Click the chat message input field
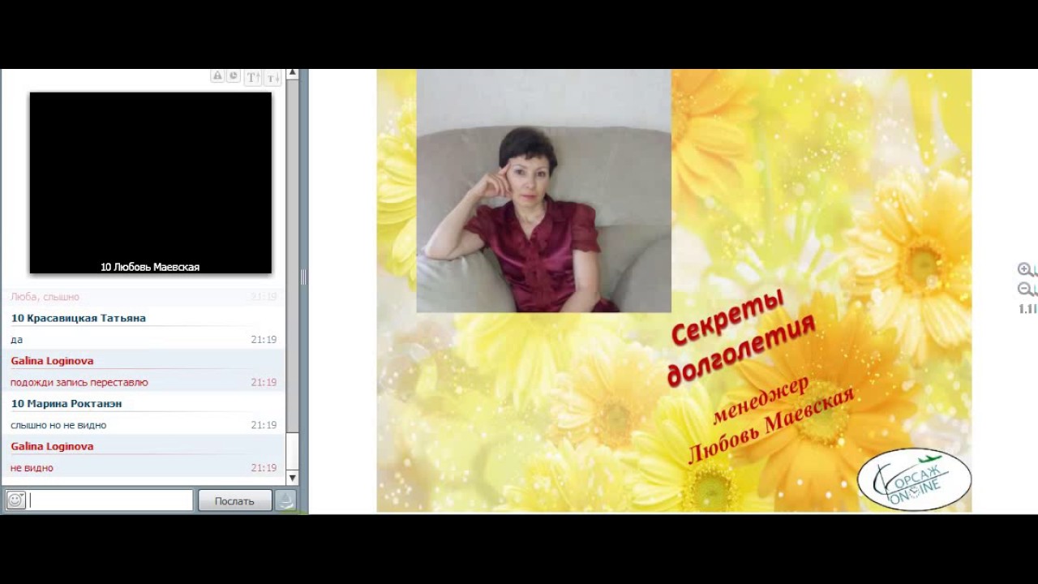The width and height of the screenshot is (1038, 584). (x=110, y=500)
